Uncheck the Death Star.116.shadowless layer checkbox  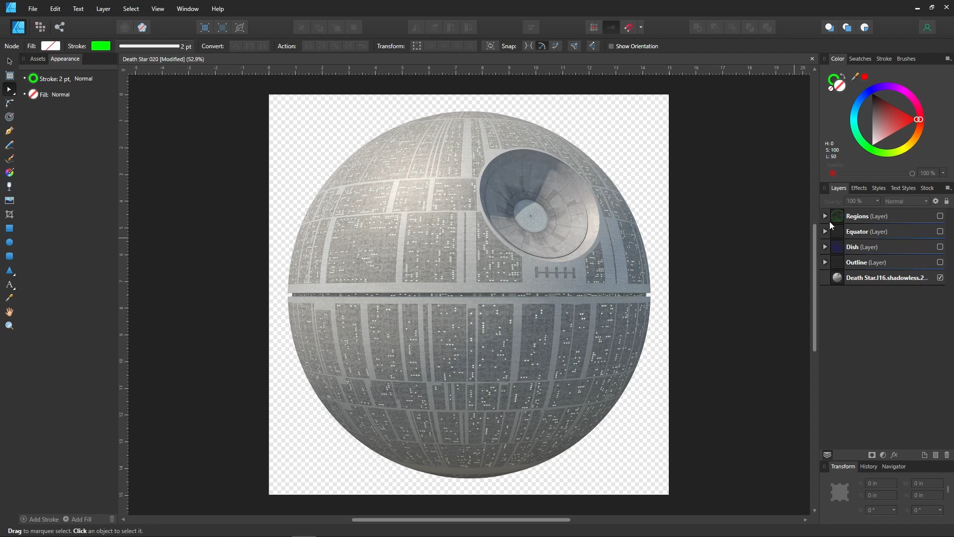click(940, 277)
